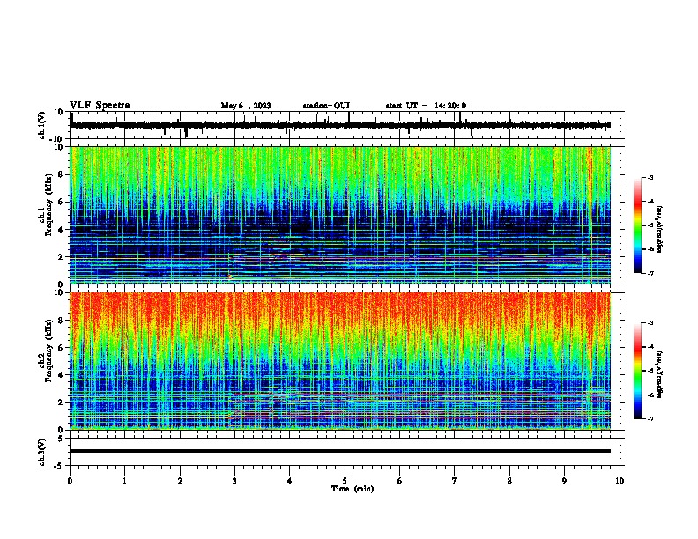Click the ch.1 spectrogram panel
The width and height of the screenshot is (698, 539).
pyautogui.click(x=340, y=215)
